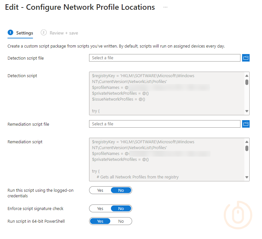The image size is (262, 239).
Task: Enable script signature check with Yes
Action: [x=100, y=208]
